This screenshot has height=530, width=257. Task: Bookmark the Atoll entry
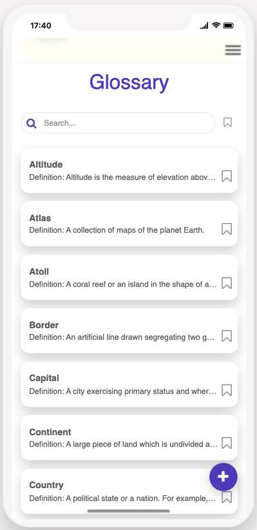tap(227, 283)
